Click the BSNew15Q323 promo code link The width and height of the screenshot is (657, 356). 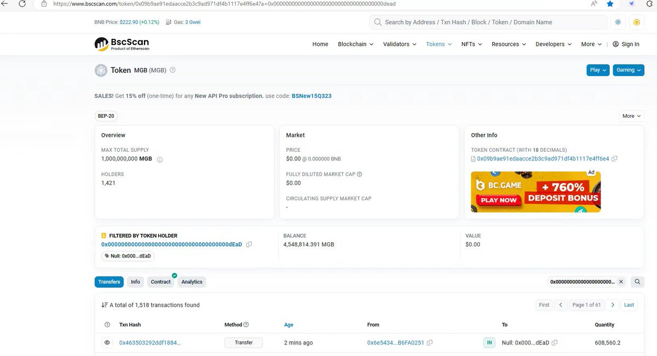tap(312, 96)
